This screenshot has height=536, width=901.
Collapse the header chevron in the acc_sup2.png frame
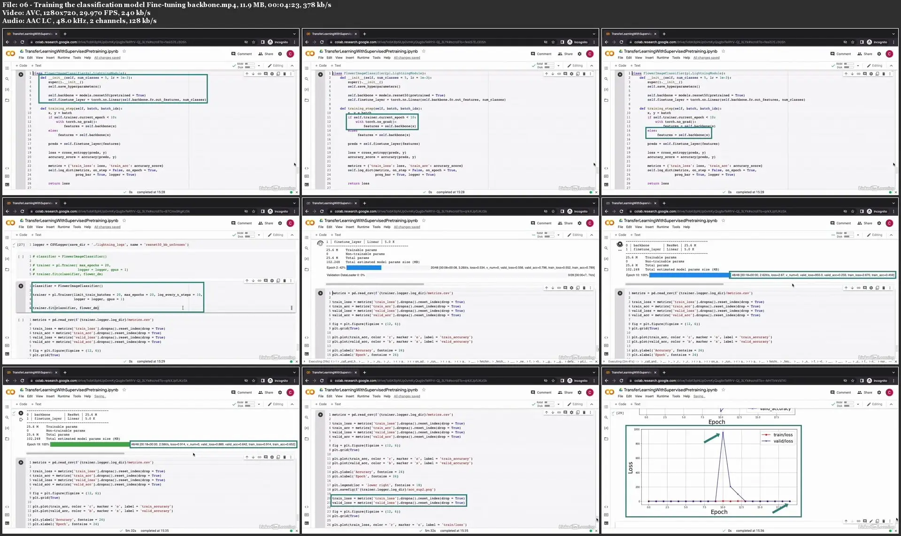pyautogui.click(x=592, y=404)
